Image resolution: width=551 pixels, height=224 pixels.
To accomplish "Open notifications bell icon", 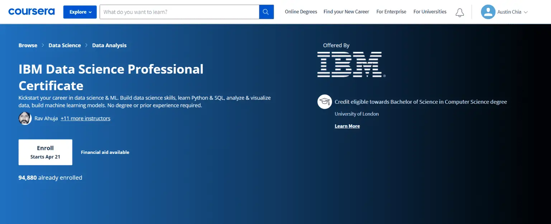I will coord(460,13).
